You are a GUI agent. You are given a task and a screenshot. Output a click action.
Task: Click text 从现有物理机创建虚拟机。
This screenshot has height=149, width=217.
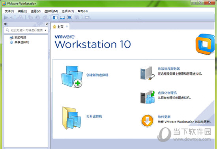pos(174,98)
